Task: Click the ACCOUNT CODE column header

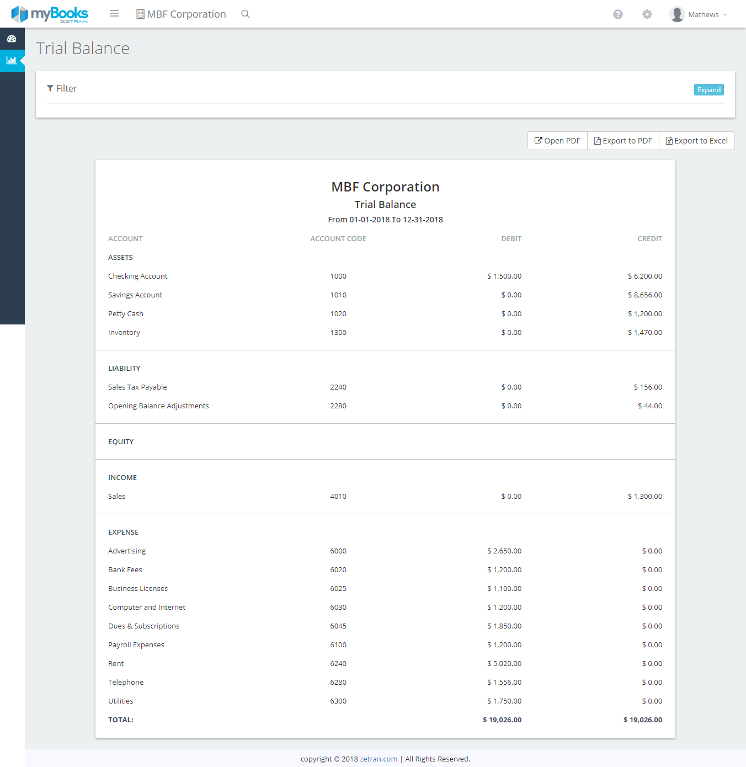Action: coord(338,239)
